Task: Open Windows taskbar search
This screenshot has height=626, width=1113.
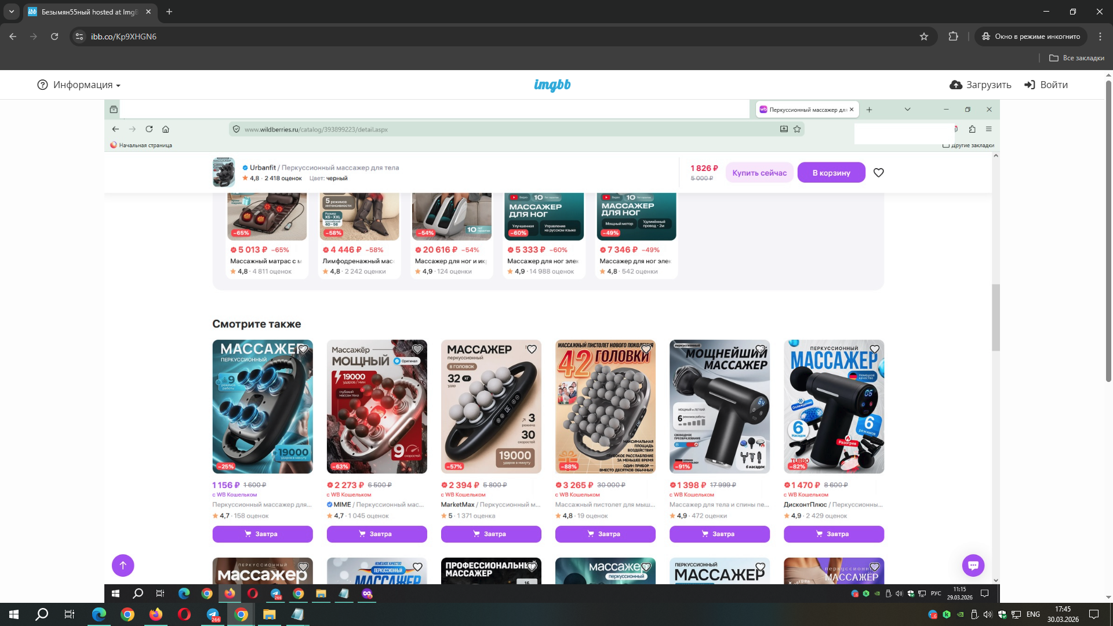Action: pos(42,614)
